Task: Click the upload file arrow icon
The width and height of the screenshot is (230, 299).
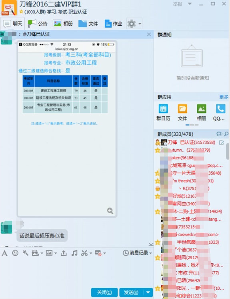Action: click(x=64, y=253)
